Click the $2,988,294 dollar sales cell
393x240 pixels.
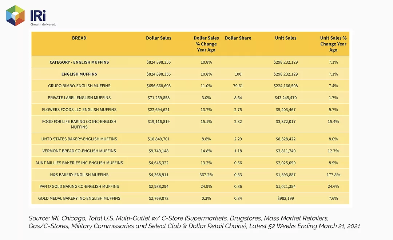(159, 187)
